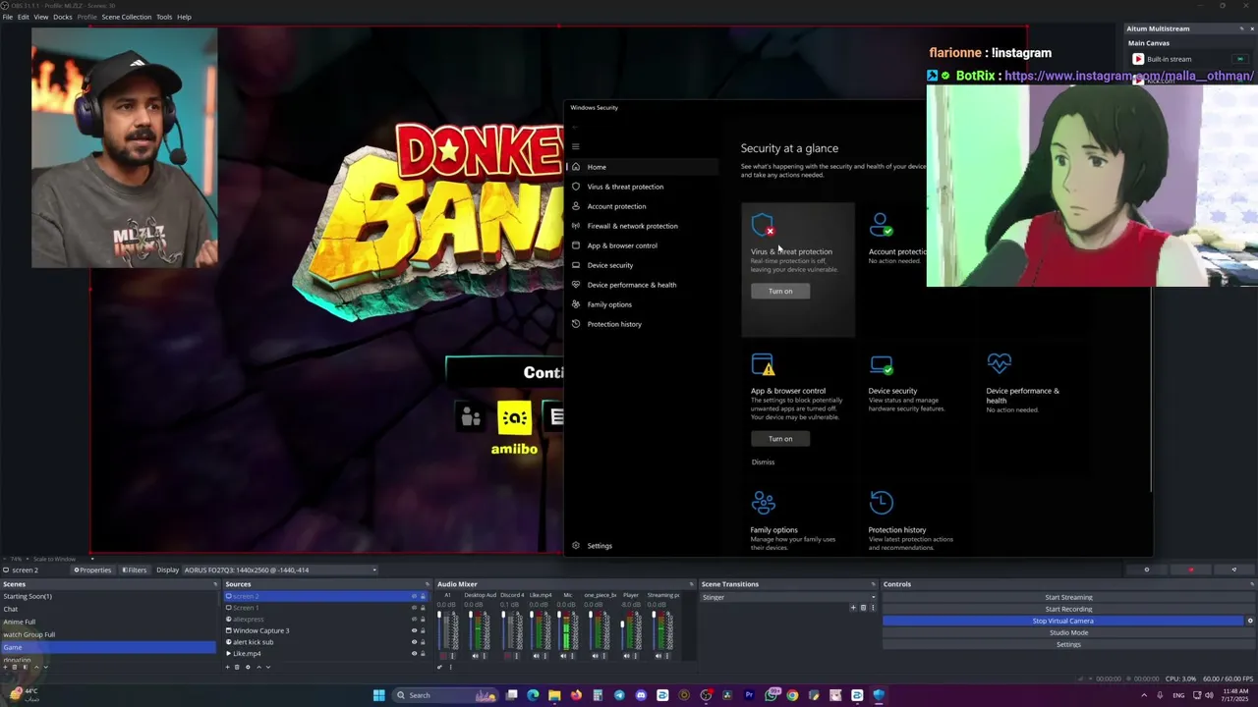This screenshot has width=1258, height=707.
Task: Toggle visibility of Window Capture 3 source
Action: [x=414, y=630]
